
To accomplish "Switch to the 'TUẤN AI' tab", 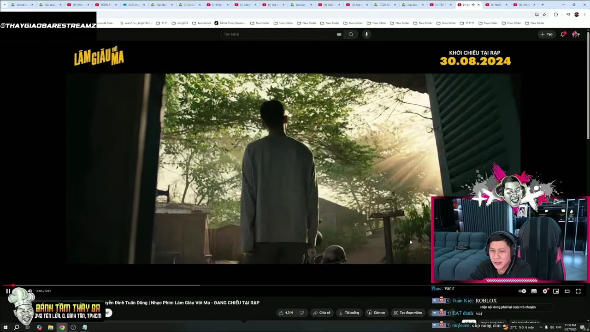I will click(106, 5).
